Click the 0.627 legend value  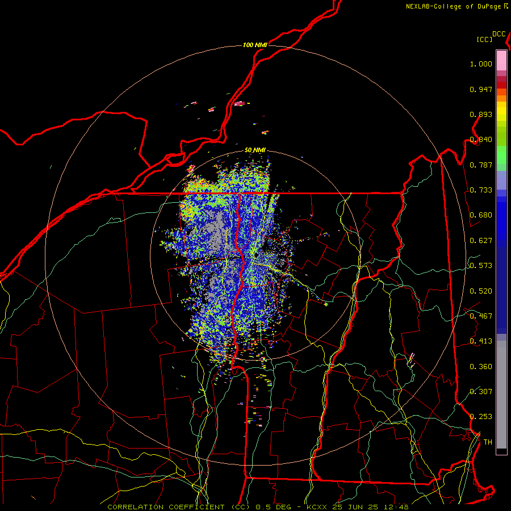click(x=481, y=241)
